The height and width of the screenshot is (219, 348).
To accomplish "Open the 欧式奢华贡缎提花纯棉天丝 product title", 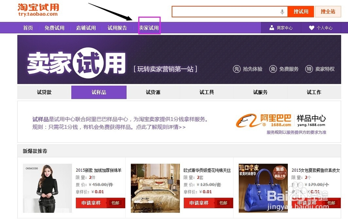I will (x=207, y=170).
